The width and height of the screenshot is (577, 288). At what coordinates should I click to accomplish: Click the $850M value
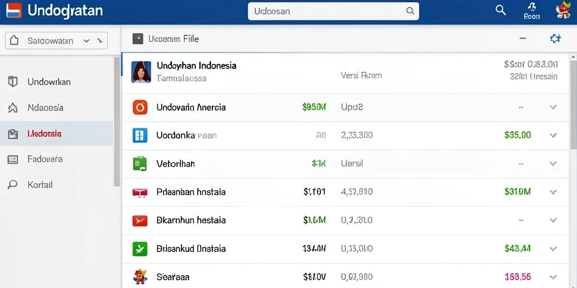314,107
